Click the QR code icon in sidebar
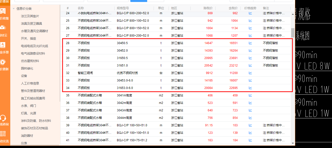This screenshot has height=148, width=332. pyautogui.click(x=3, y=134)
